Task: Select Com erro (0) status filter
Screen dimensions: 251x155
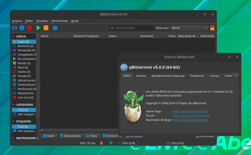Action: click(x=24, y=97)
